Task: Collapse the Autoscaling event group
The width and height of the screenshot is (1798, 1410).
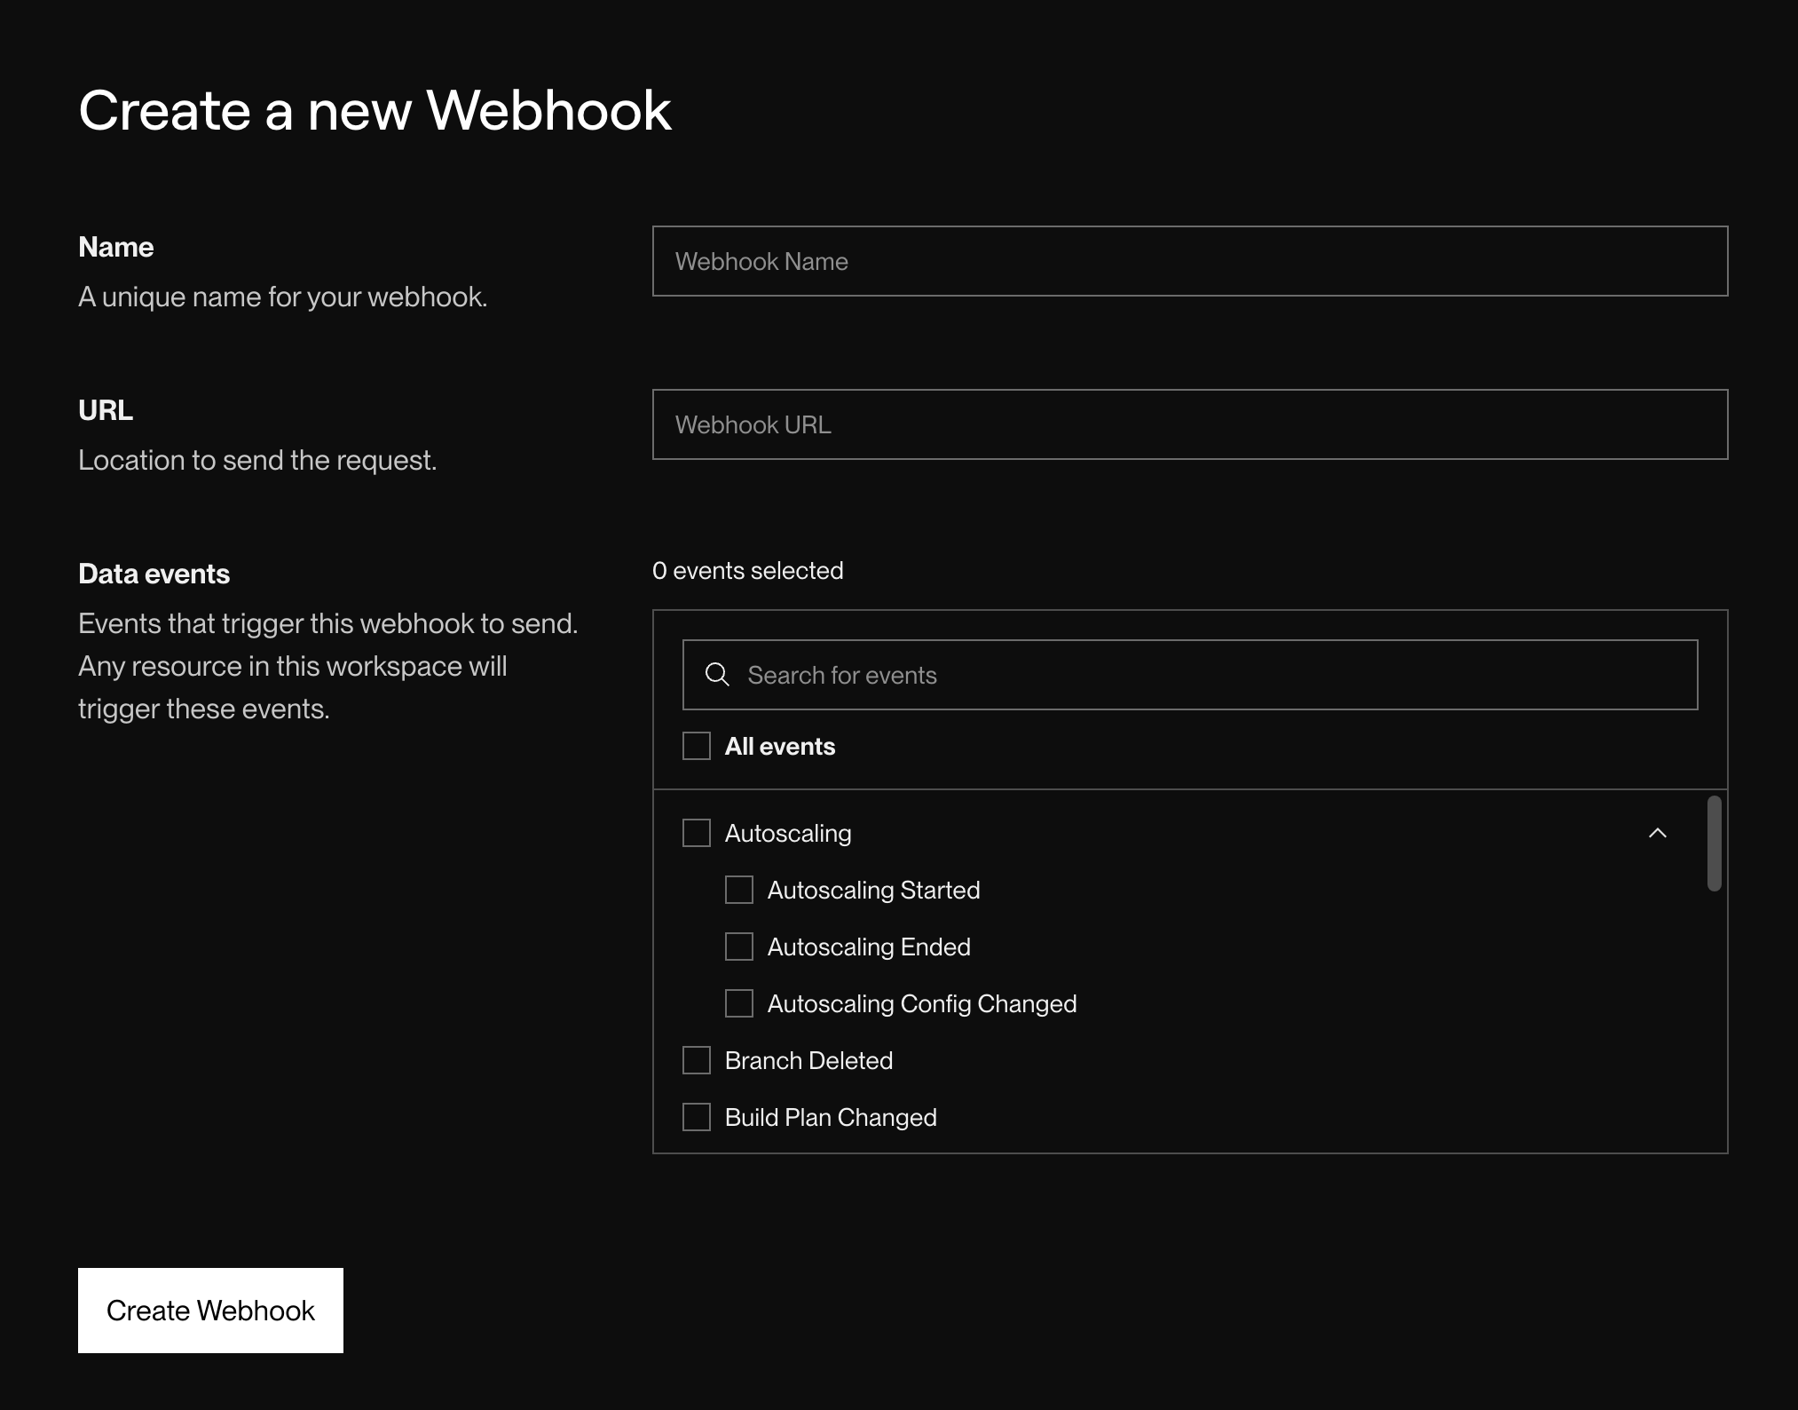Action: (1658, 833)
